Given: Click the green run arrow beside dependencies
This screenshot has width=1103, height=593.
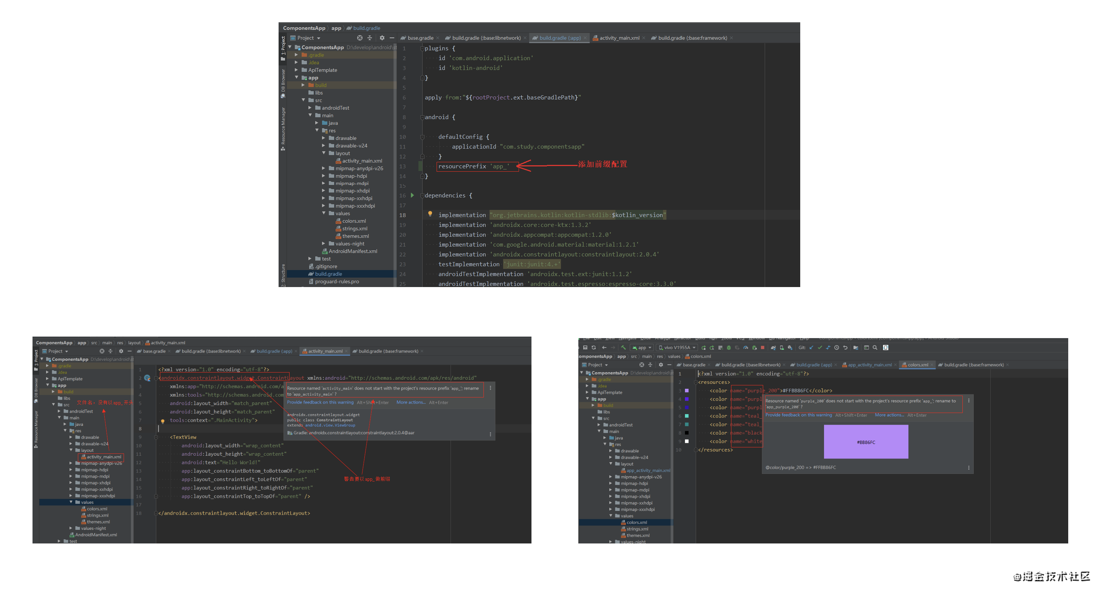Looking at the screenshot, I should click(412, 196).
